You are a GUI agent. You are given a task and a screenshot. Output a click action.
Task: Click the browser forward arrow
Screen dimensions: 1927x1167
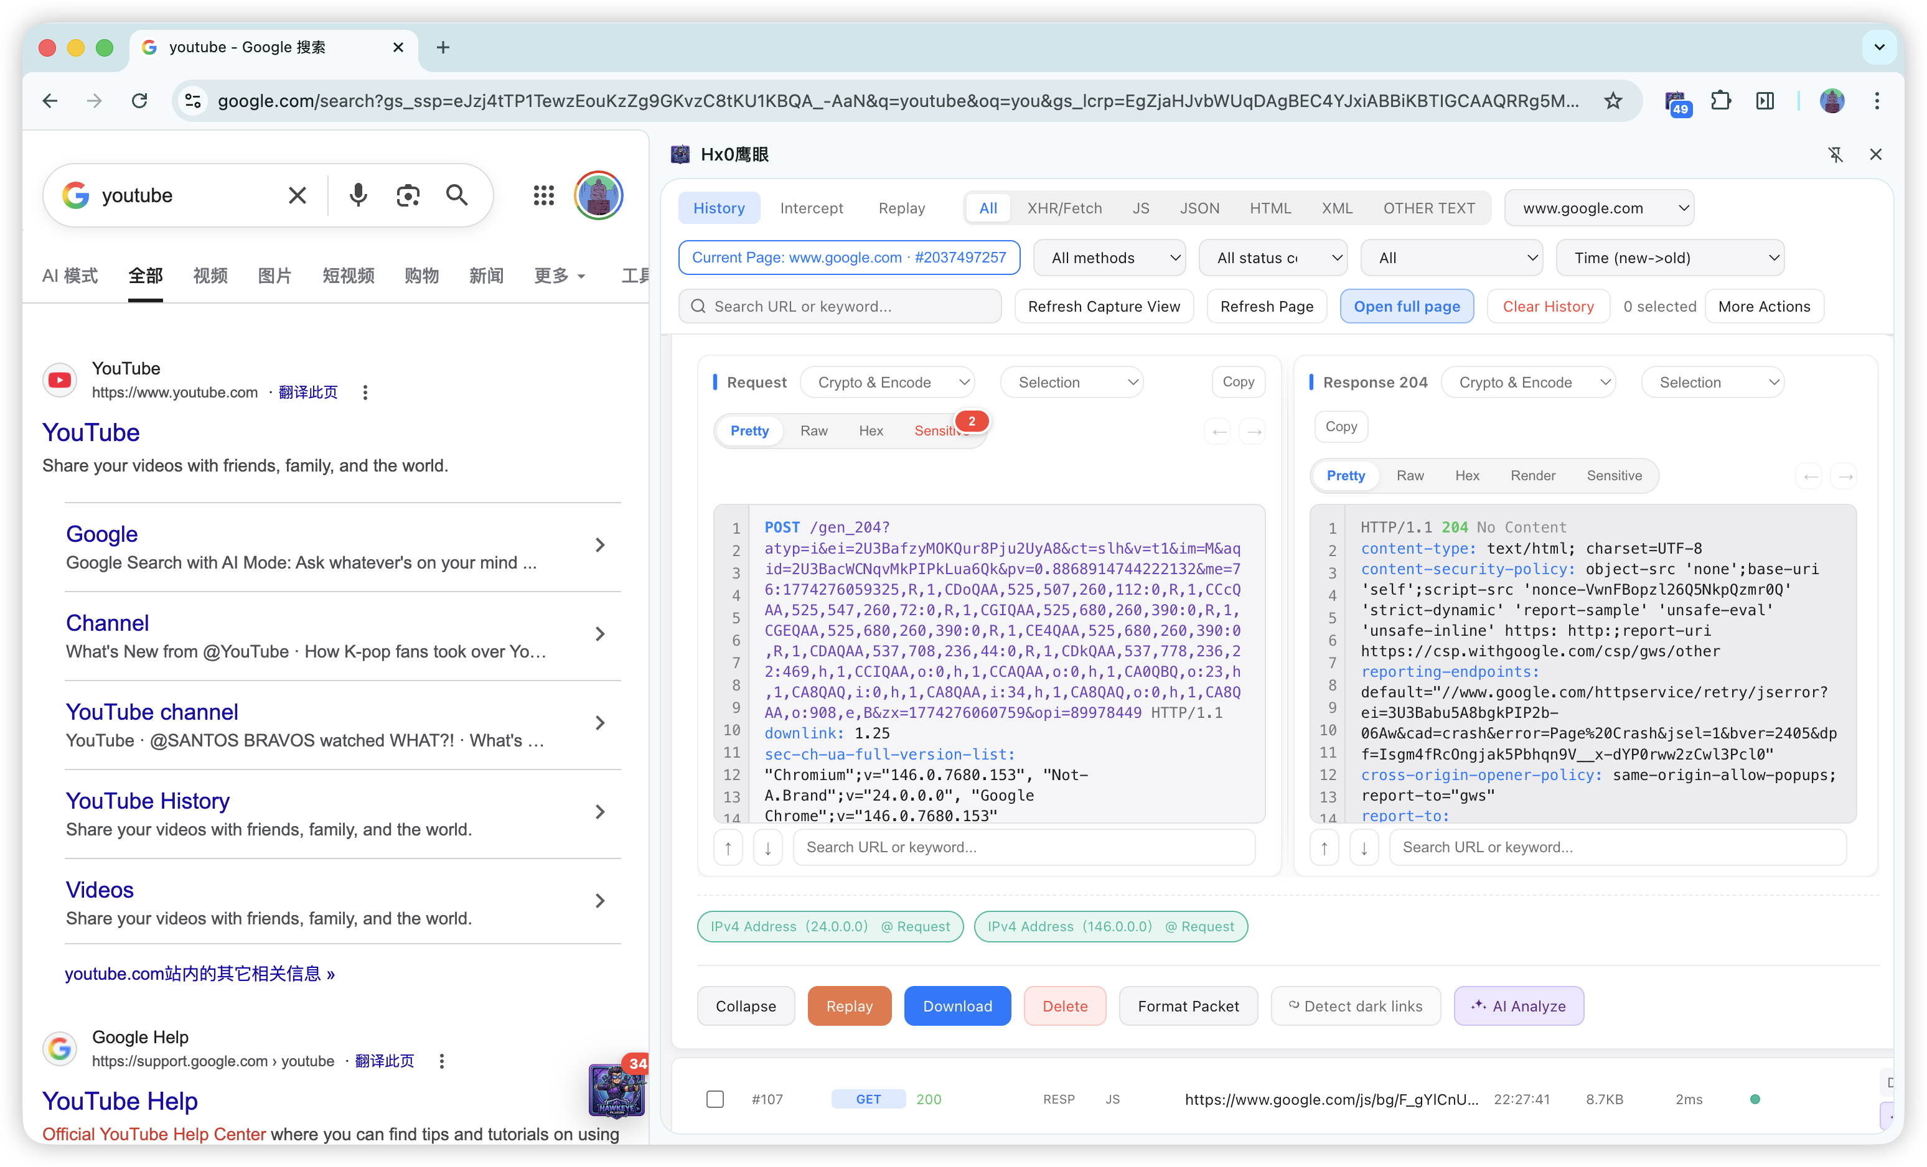(95, 101)
